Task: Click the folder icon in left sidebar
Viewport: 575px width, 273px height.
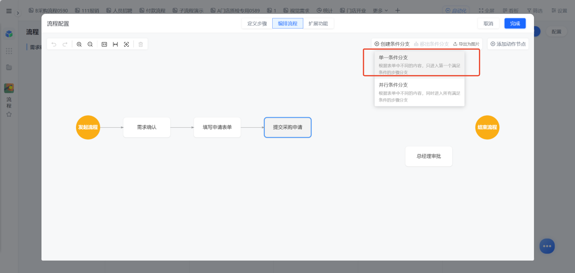Action: (x=9, y=67)
